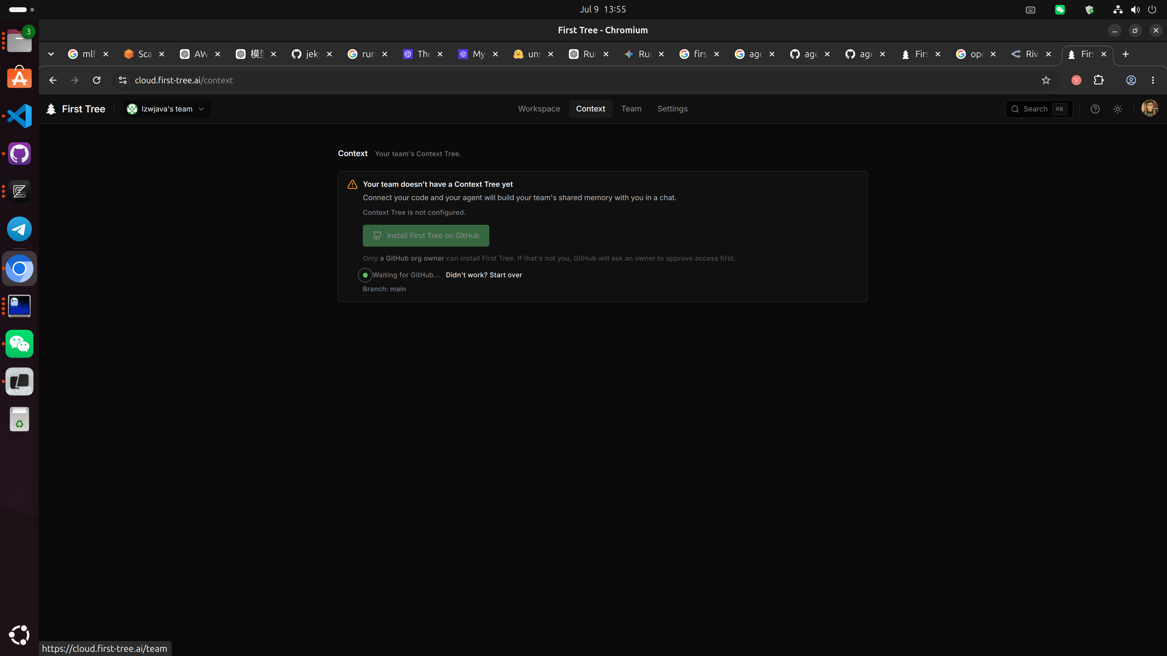Click the Search box in header
The image size is (1167, 656).
(1039, 109)
